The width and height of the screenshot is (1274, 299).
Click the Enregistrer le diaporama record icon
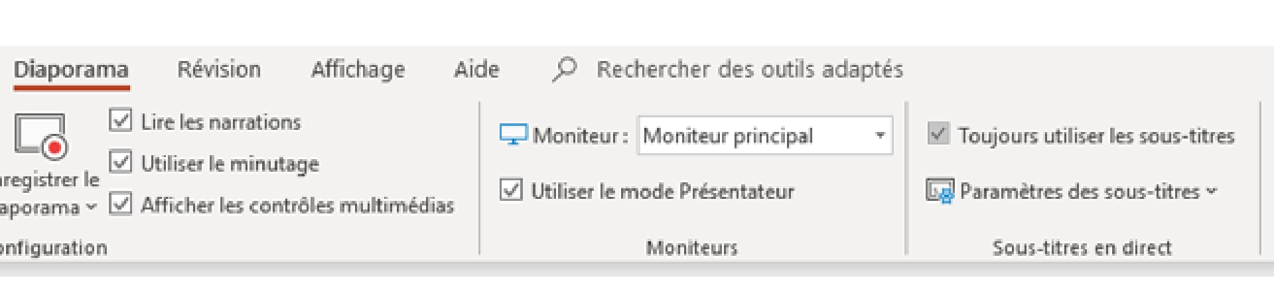pyautogui.click(x=41, y=137)
